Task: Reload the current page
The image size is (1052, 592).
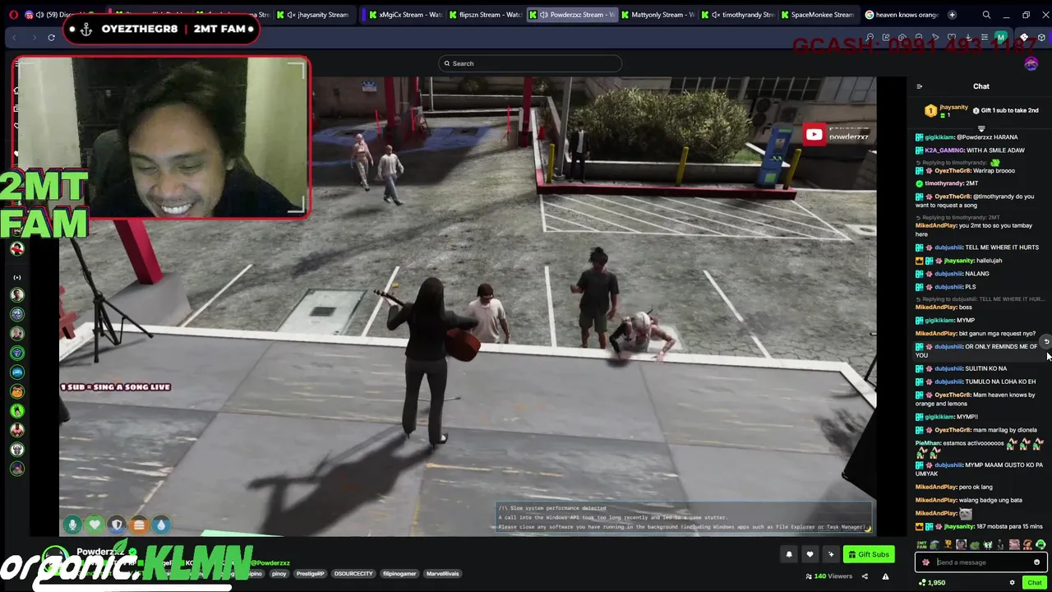Action: point(51,37)
